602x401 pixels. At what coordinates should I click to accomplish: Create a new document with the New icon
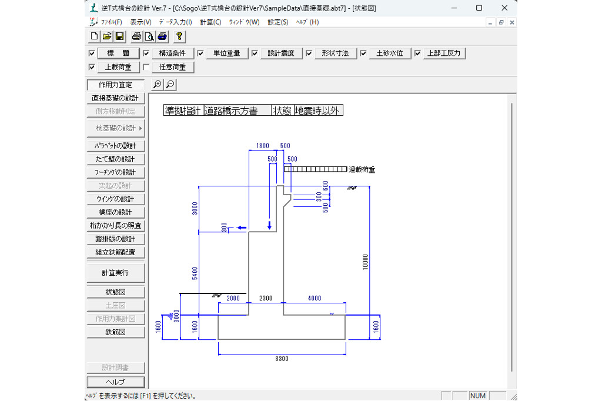click(95, 36)
